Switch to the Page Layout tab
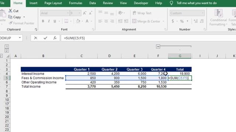The width and height of the screenshot is (236, 132). coord(53,3)
